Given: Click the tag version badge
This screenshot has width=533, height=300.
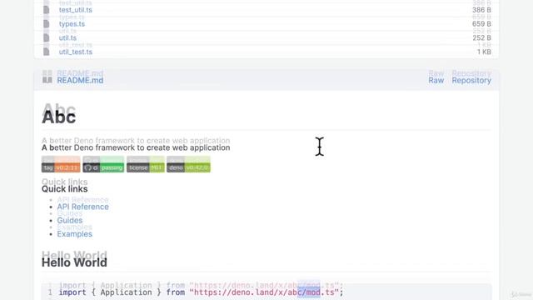Looking at the screenshot, I should (x=61, y=167).
